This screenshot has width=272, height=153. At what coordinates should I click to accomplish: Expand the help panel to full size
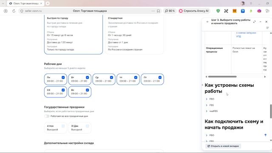tap(254, 22)
